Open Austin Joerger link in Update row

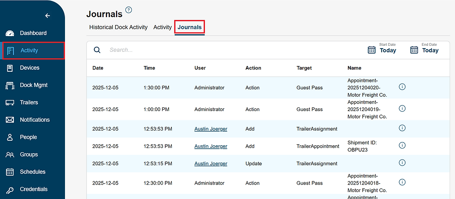[211, 163]
